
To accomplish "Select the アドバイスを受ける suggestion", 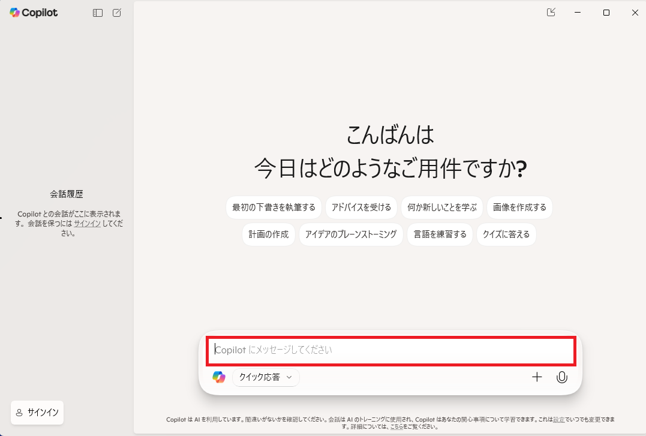I will (x=361, y=208).
